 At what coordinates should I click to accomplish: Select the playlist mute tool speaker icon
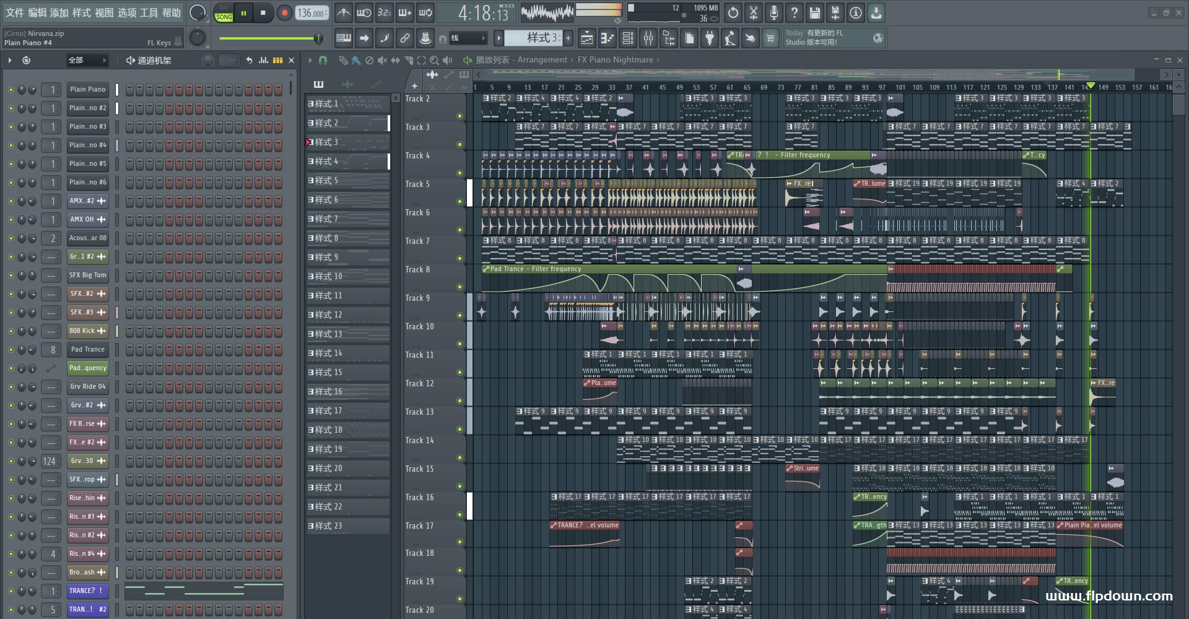click(x=382, y=60)
